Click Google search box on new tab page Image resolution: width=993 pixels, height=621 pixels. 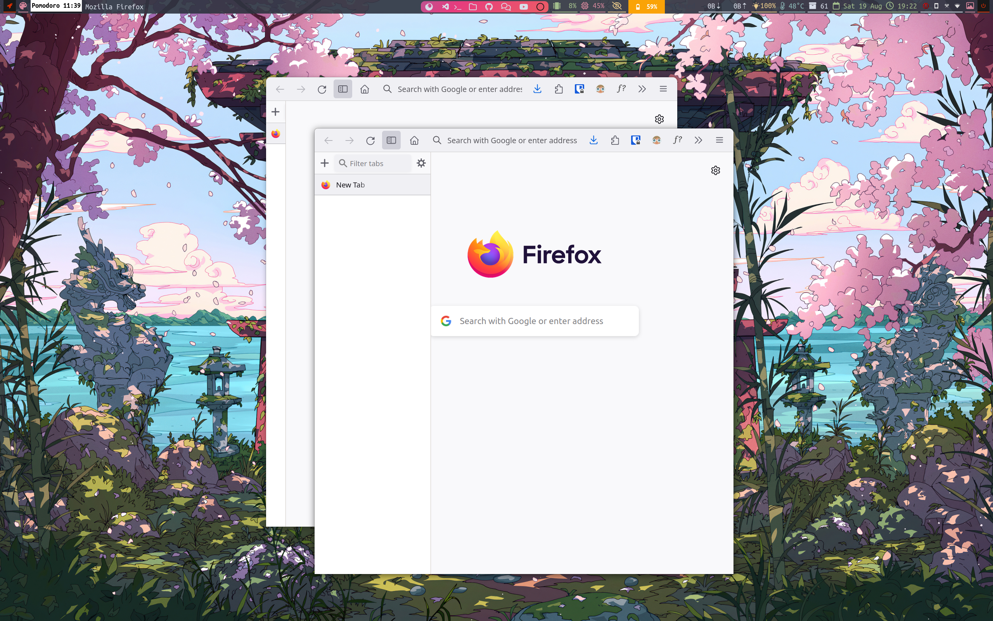pyautogui.click(x=535, y=321)
